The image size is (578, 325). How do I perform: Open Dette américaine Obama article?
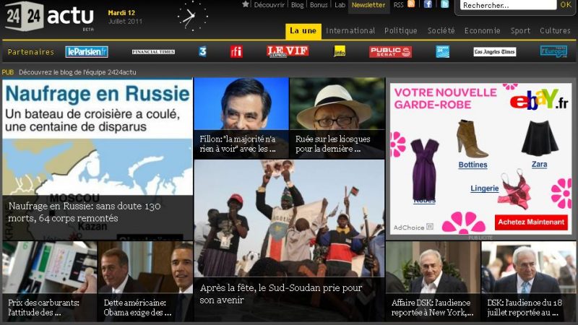pyautogui.click(x=145, y=281)
